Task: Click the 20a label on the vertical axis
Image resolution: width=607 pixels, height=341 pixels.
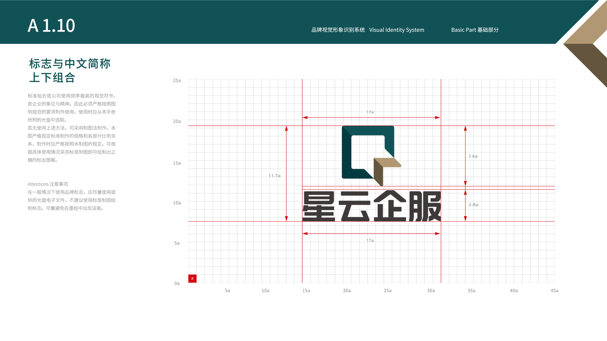Action: (177, 121)
